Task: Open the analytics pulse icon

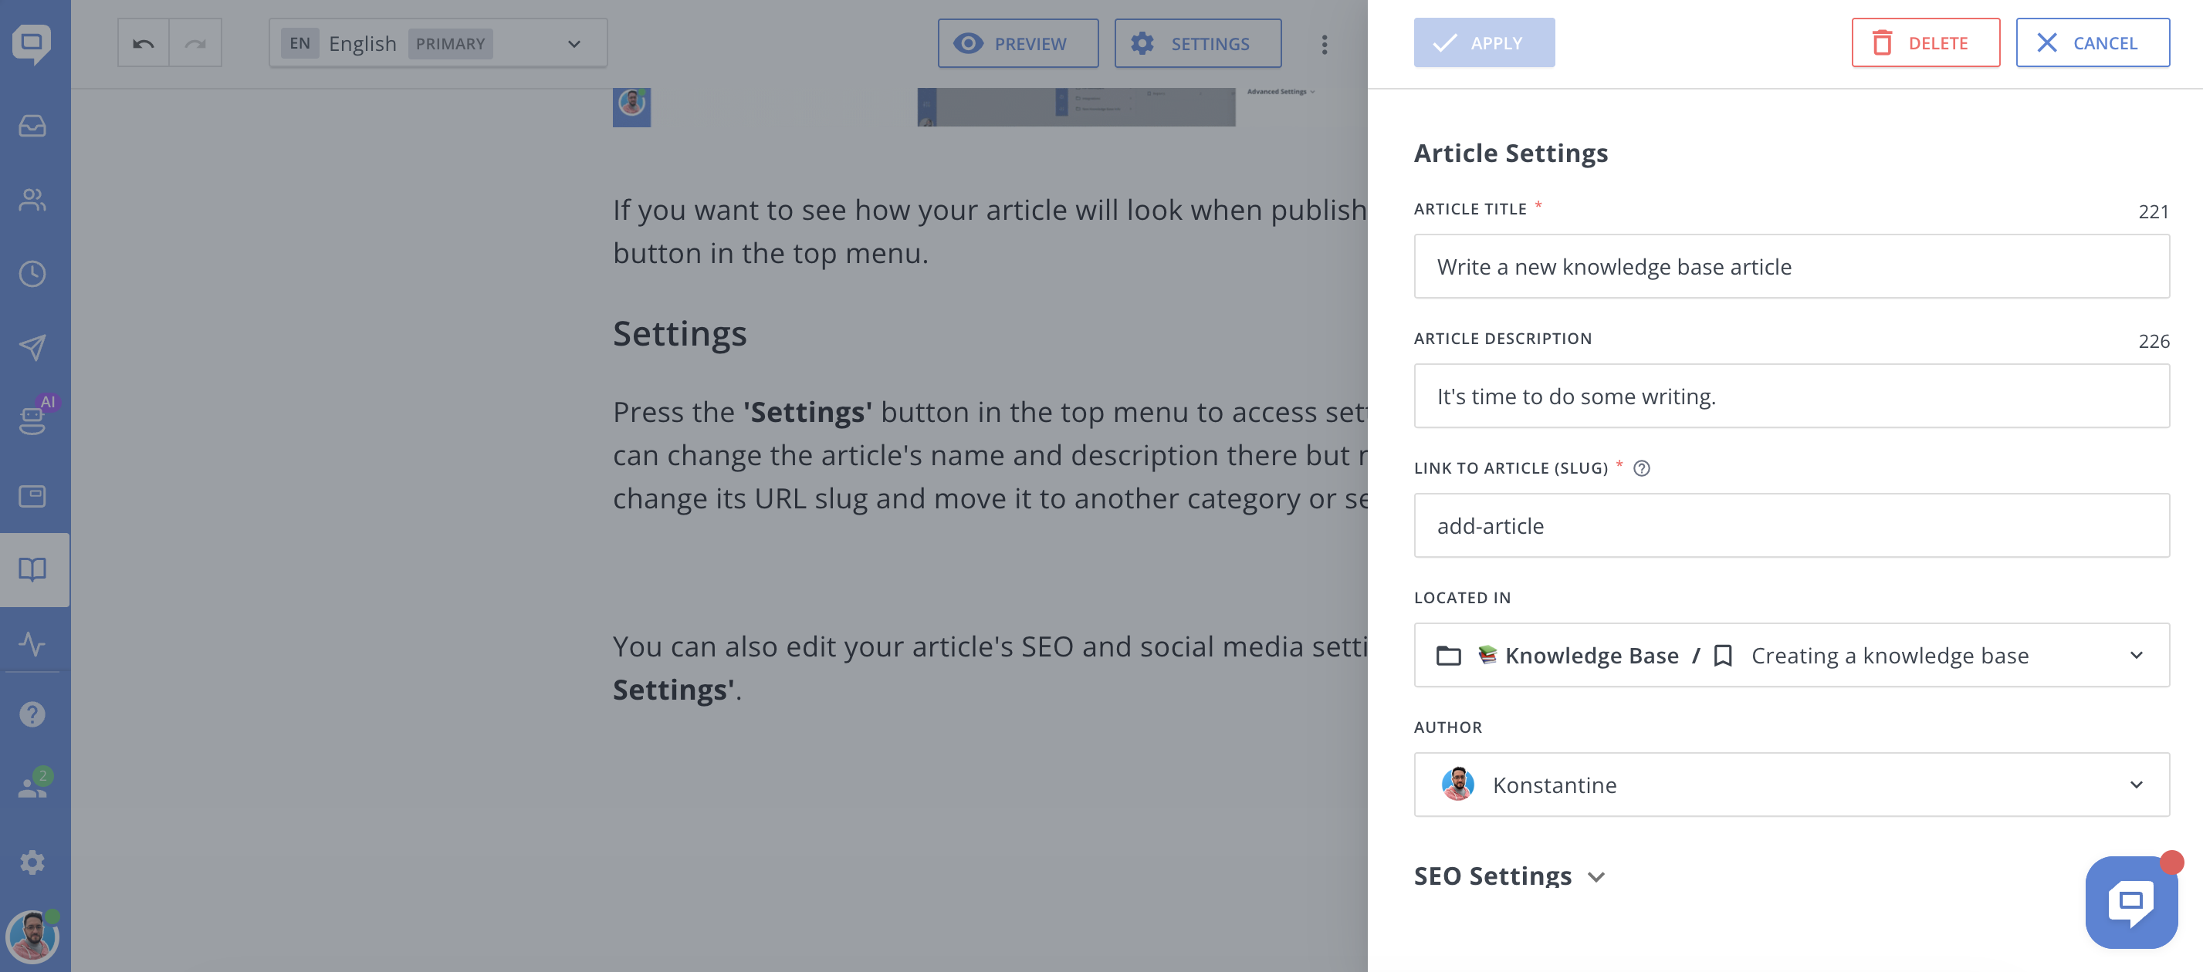Action: click(32, 643)
